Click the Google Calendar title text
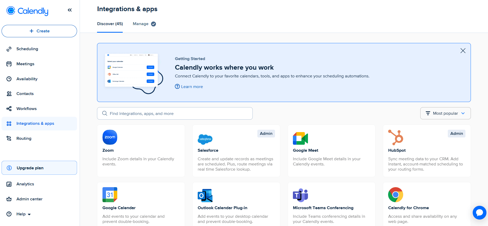Image resolution: width=488 pixels, height=226 pixels. (119, 208)
